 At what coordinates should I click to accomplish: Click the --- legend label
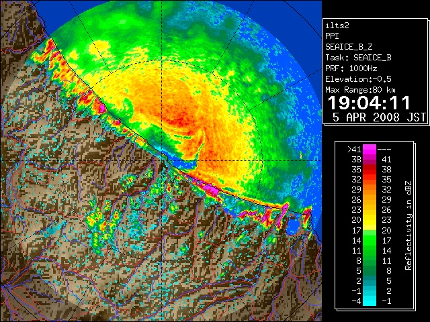[x=384, y=150]
